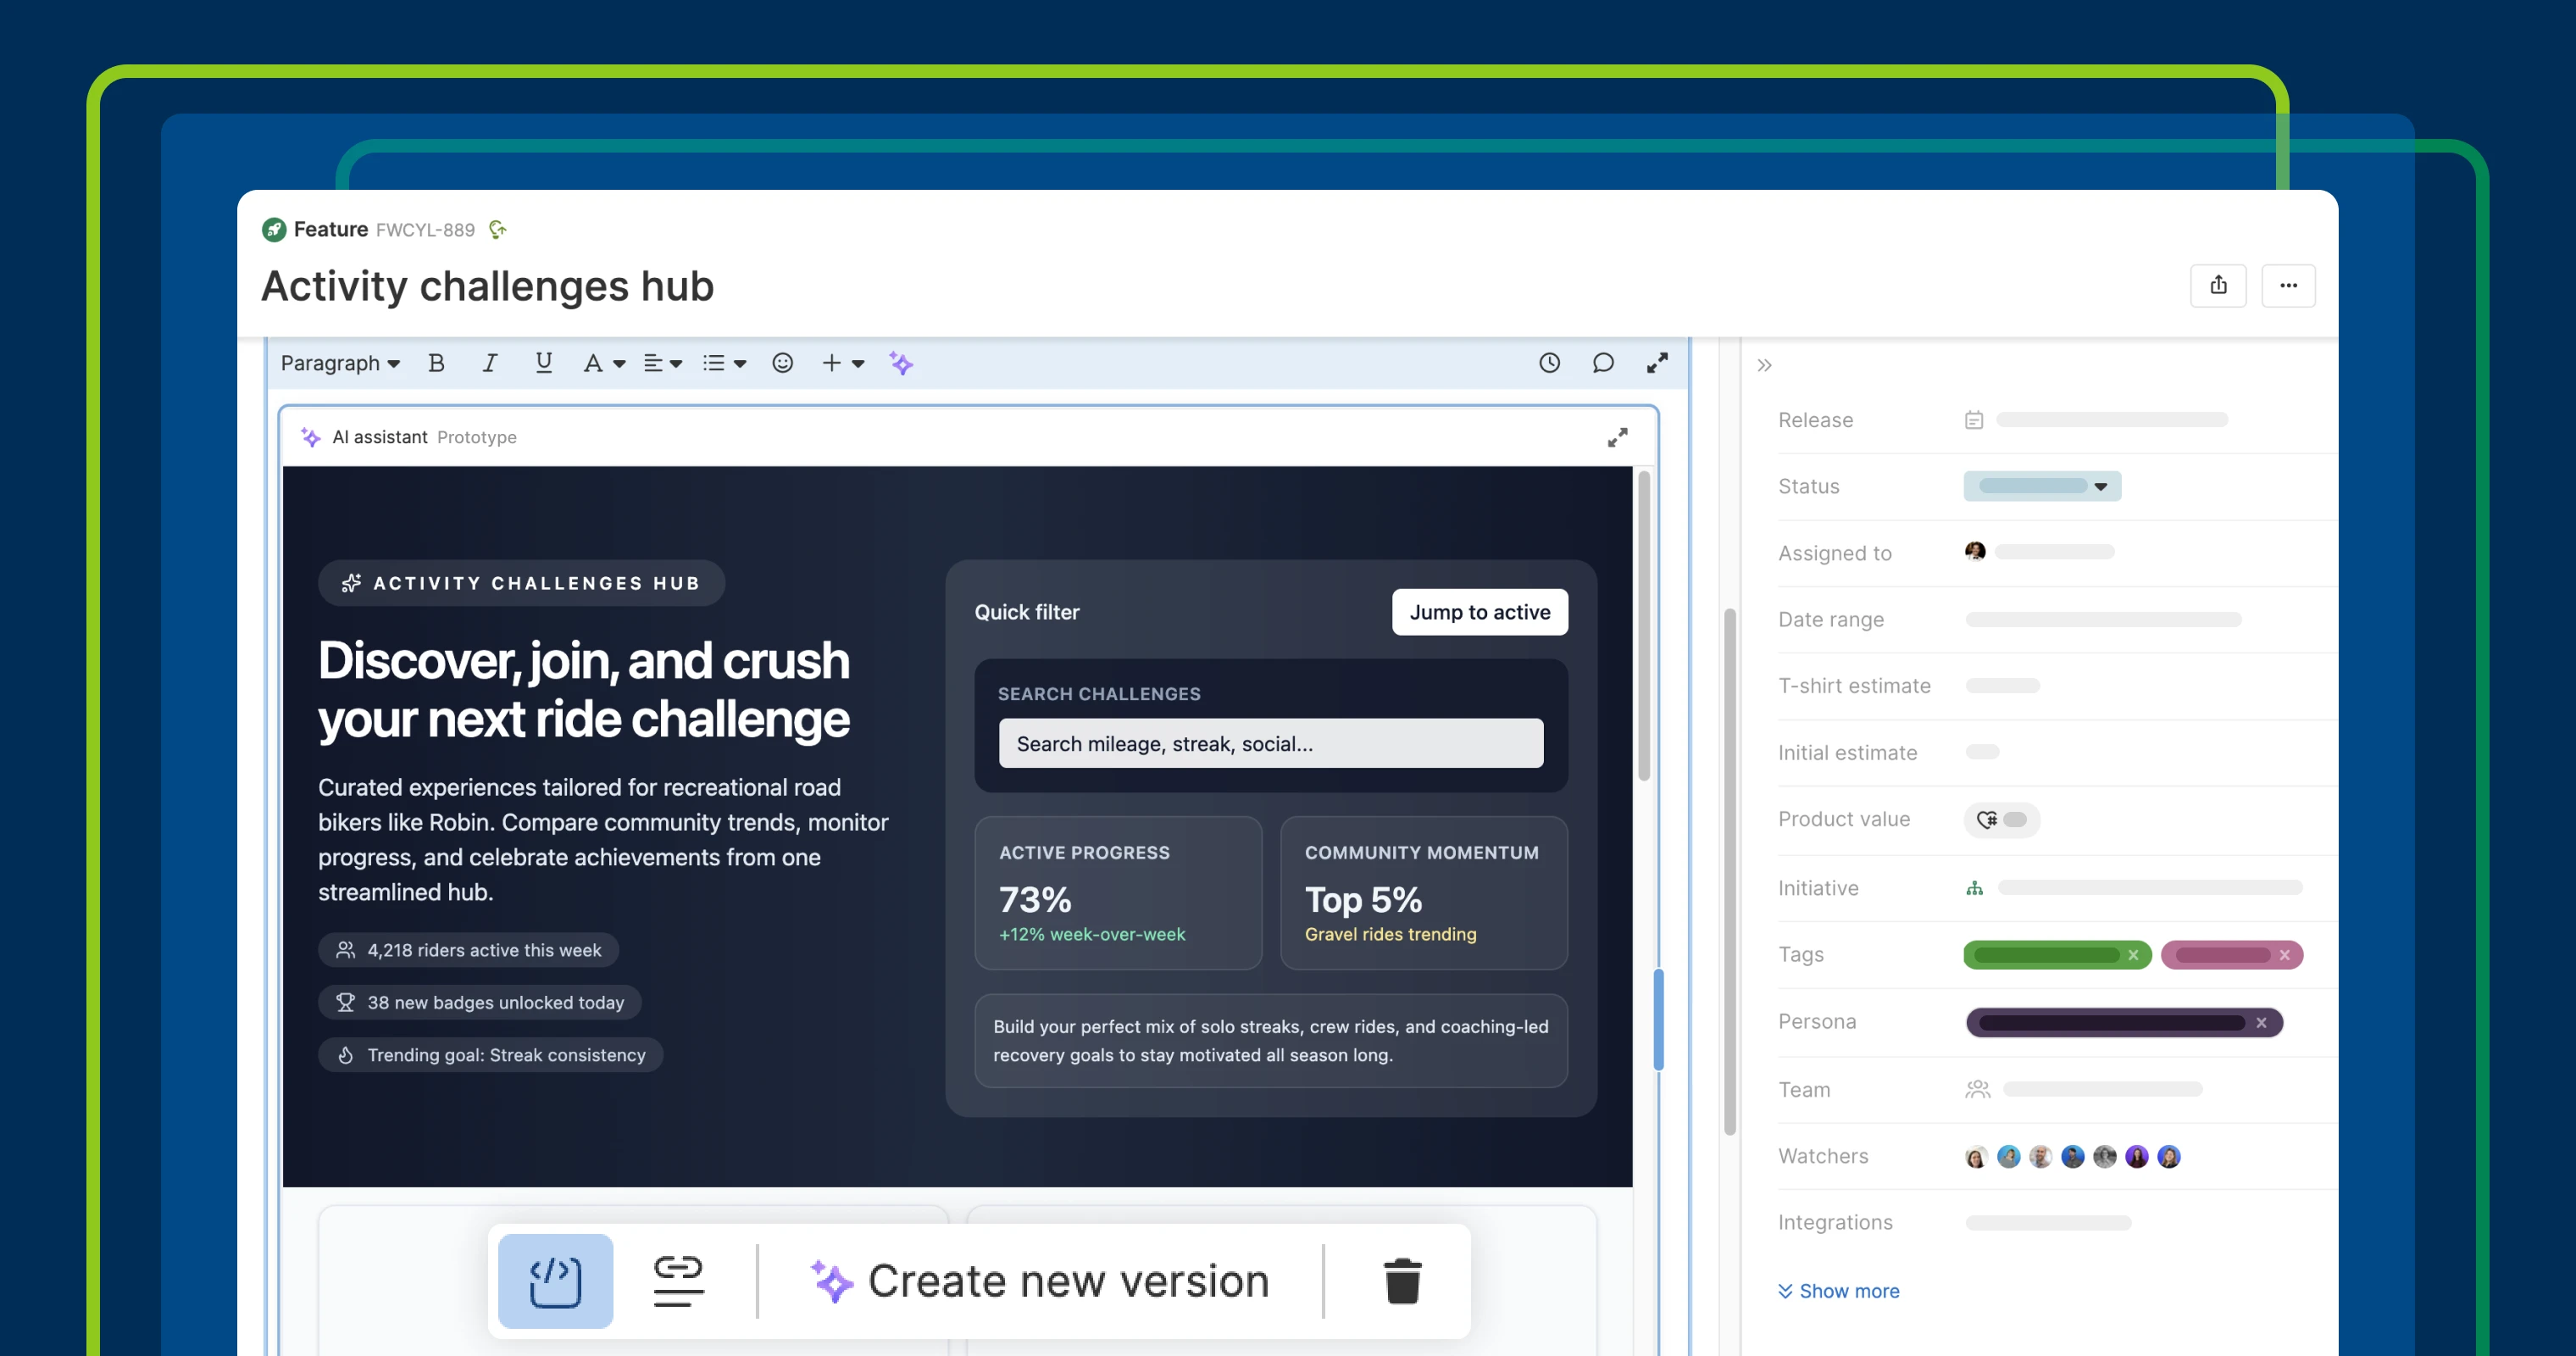Delete prototype with trash icon

1402,1281
